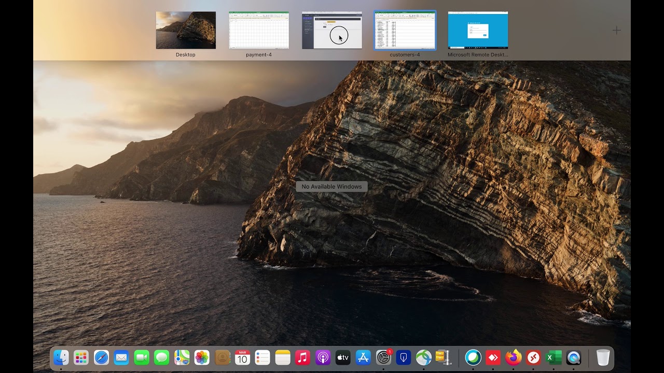The width and height of the screenshot is (664, 373).
Task: Open the Calendar showing MAR 10
Action: [242, 357]
